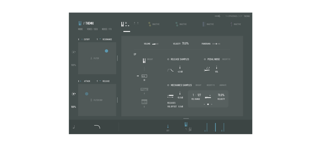Click the upload arrow icon near DI
Screen dimensions: 321x146
click(134, 23)
